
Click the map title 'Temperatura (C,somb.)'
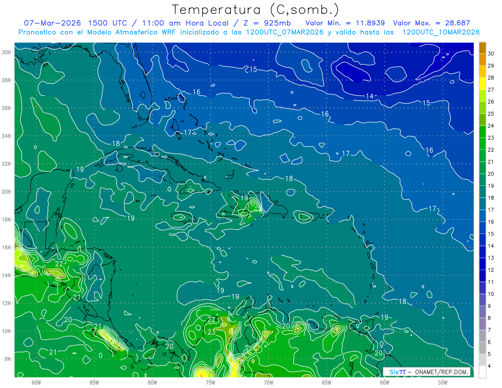(x=255, y=10)
